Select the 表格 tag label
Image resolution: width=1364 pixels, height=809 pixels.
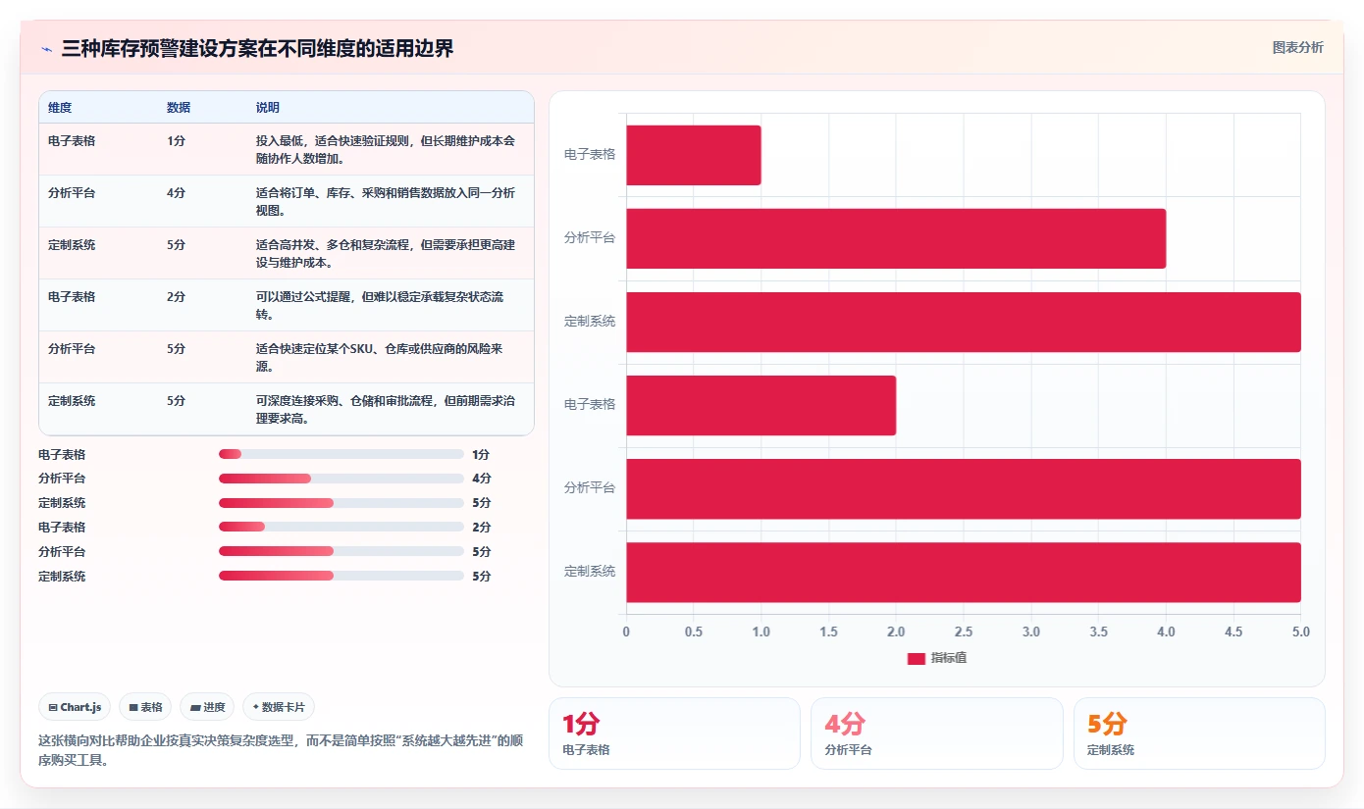click(x=151, y=707)
